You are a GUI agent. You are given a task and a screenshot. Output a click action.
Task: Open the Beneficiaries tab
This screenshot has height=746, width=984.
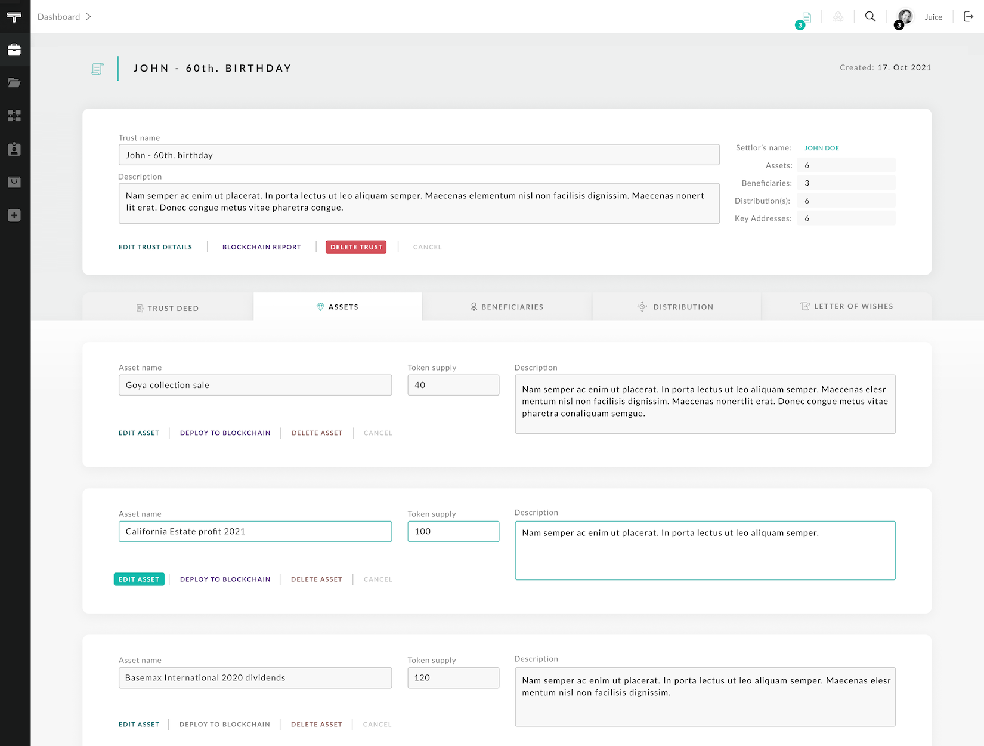[507, 307]
